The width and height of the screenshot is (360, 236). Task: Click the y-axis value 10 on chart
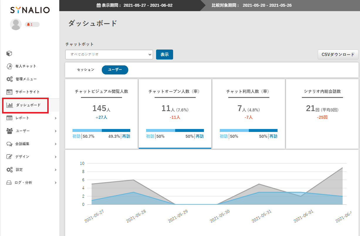pyautogui.click(x=82, y=163)
